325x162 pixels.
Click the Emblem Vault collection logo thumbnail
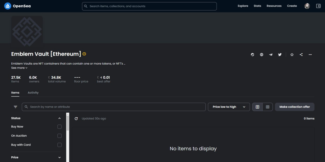(27, 32)
